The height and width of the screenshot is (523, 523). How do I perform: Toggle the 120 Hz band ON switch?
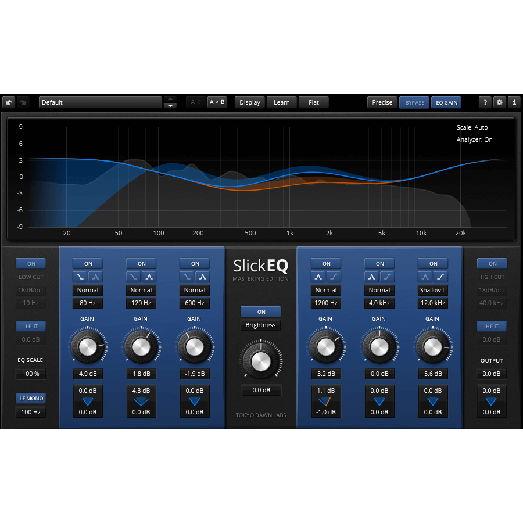(x=141, y=263)
